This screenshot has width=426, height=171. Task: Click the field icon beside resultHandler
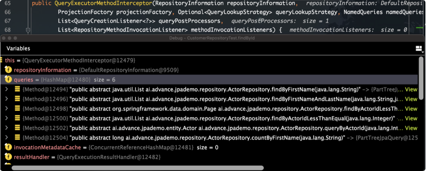pyautogui.click(x=8, y=157)
